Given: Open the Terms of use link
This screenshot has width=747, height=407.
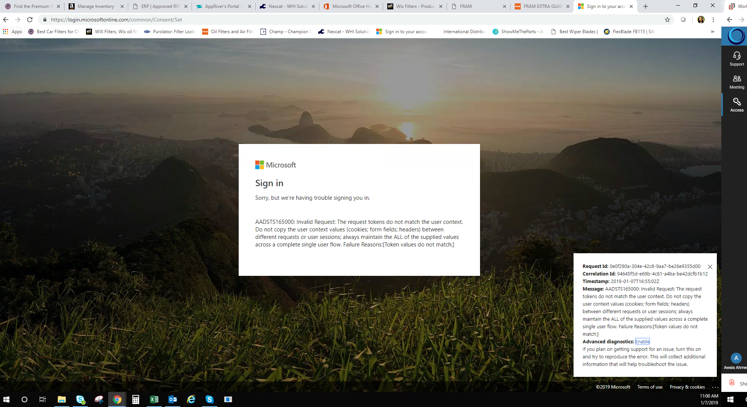Looking at the screenshot, I should [649, 387].
